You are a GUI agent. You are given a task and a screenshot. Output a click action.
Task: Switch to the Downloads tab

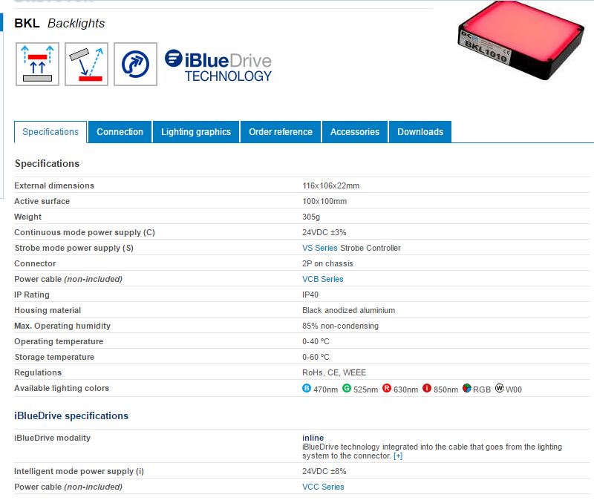click(x=420, y=132)
